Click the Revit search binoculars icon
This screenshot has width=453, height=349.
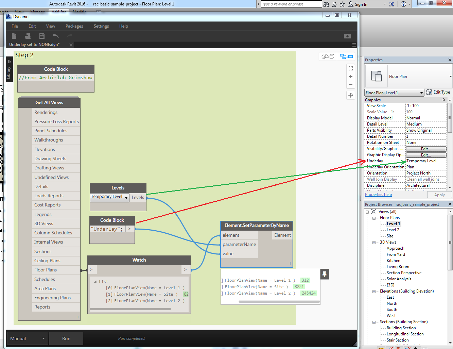click(x=326, y=4)
